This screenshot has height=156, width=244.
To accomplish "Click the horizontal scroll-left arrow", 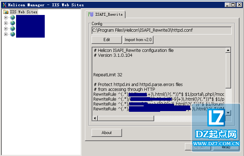I will [x=95, y=118].
